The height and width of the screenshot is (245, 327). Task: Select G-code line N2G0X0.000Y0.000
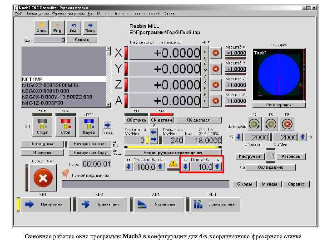point(64,91)
